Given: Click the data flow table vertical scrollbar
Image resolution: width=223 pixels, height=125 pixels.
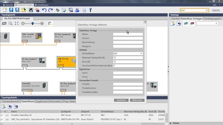Looking at the screenshot, I should point(166,118).
